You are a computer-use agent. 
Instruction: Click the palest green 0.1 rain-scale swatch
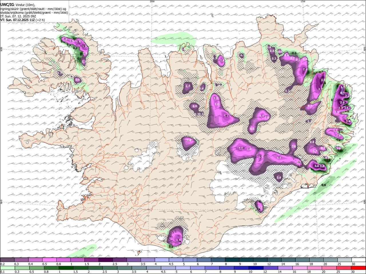[x=8, y=268]
